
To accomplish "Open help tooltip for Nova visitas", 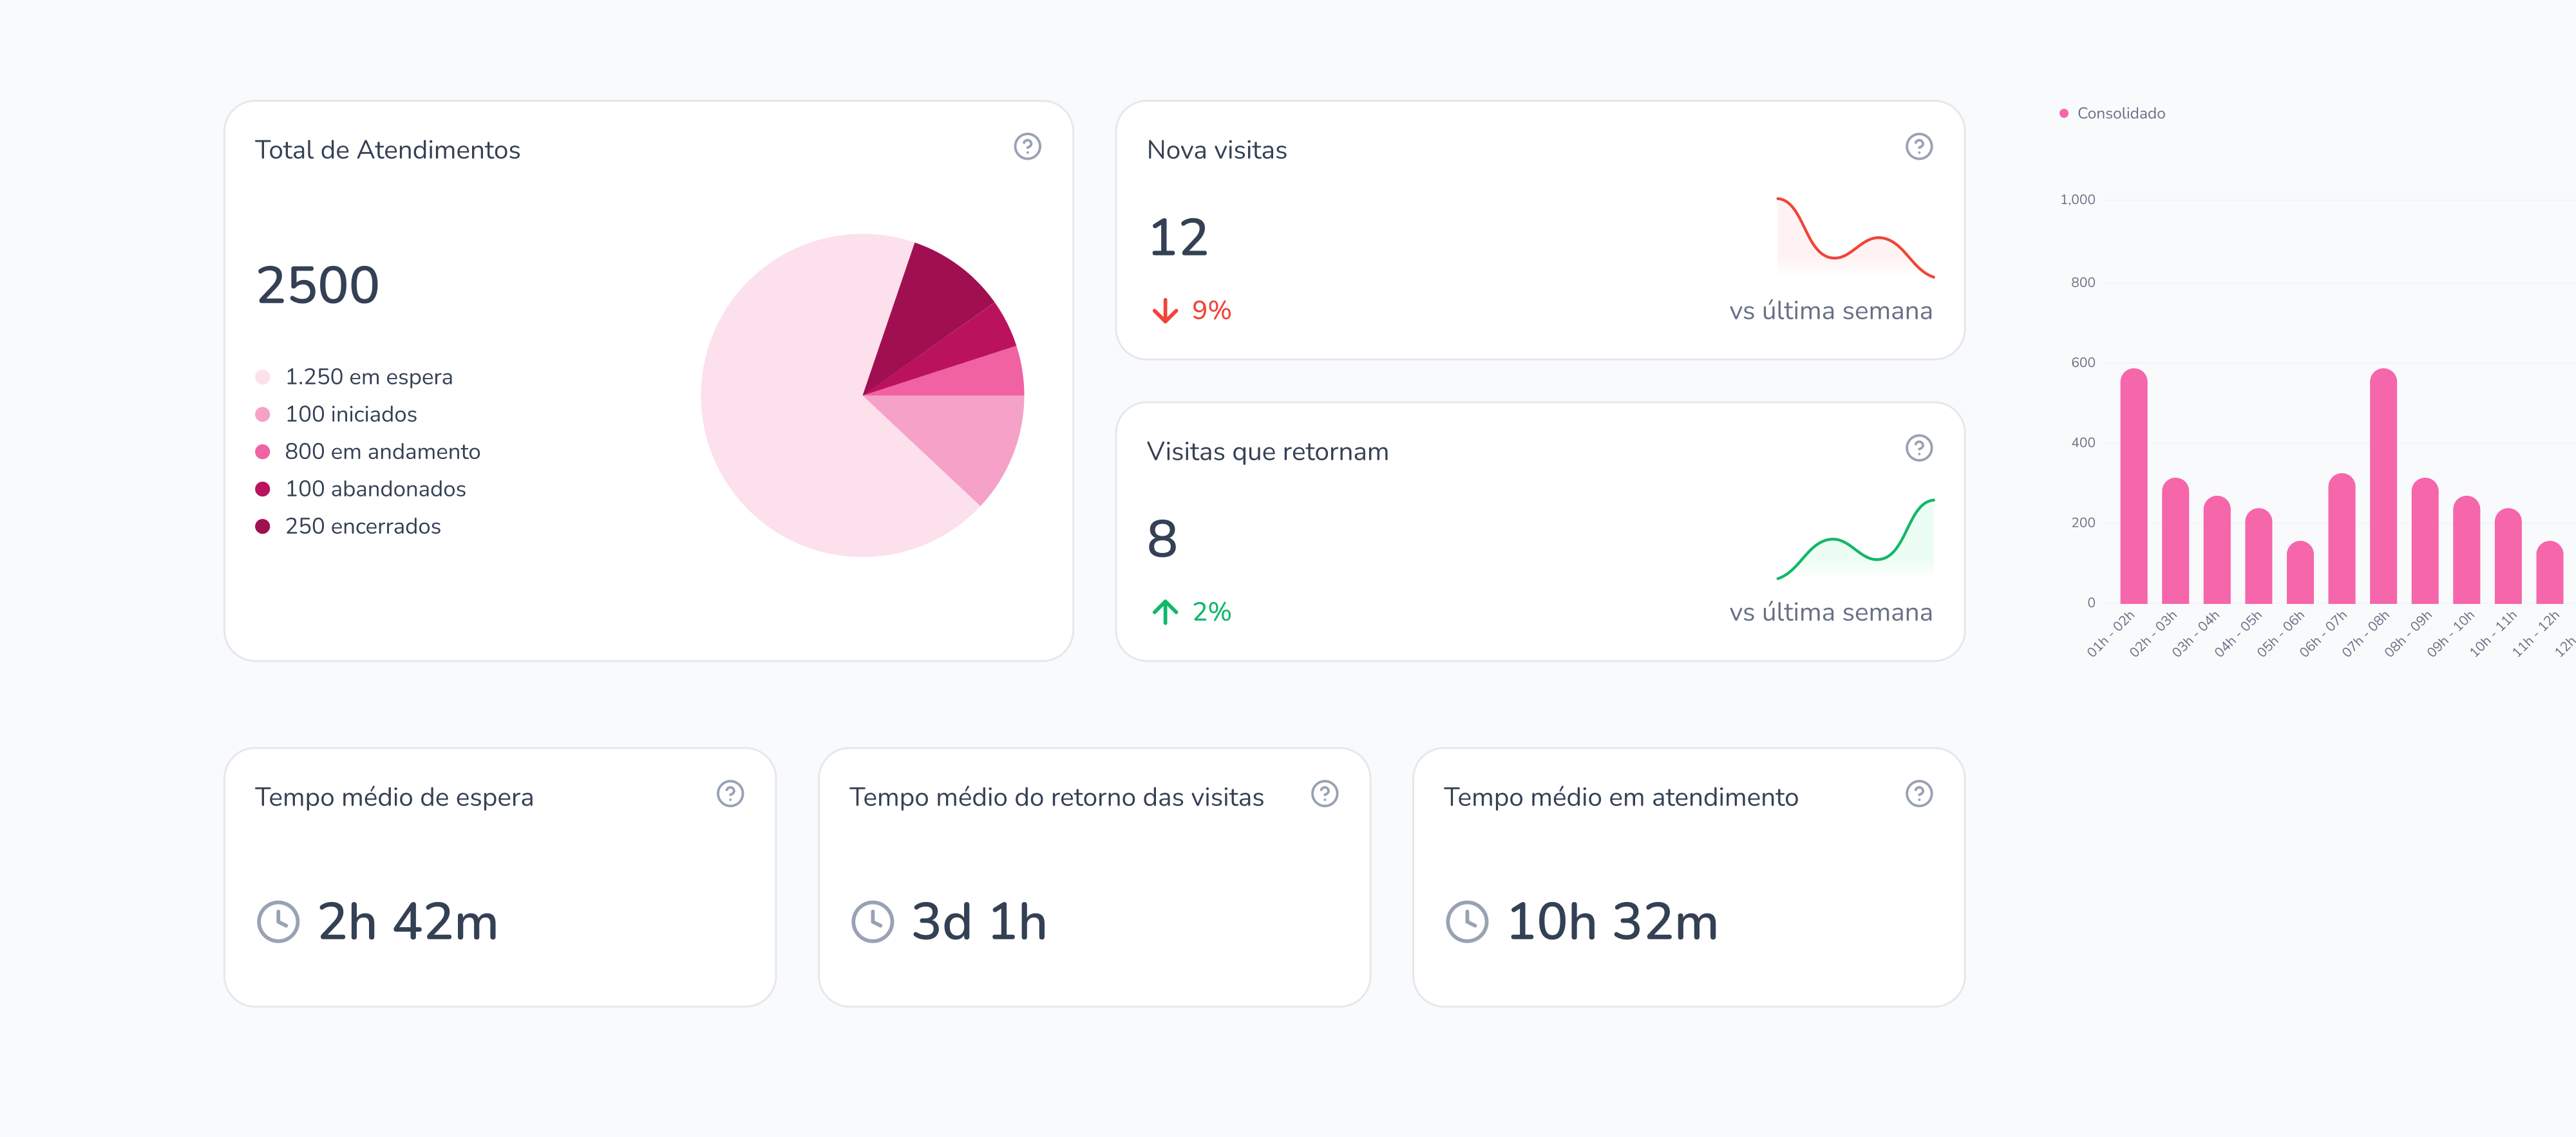I will click(1918, 147).
